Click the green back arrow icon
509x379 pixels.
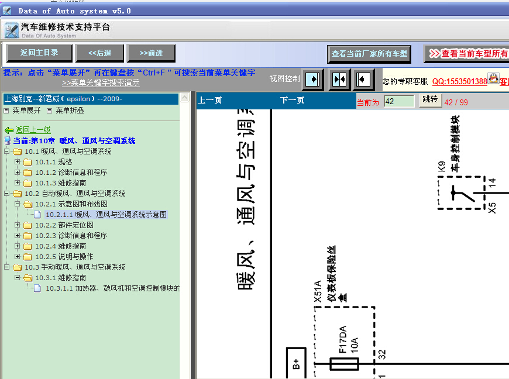click(x=9, y=130)
